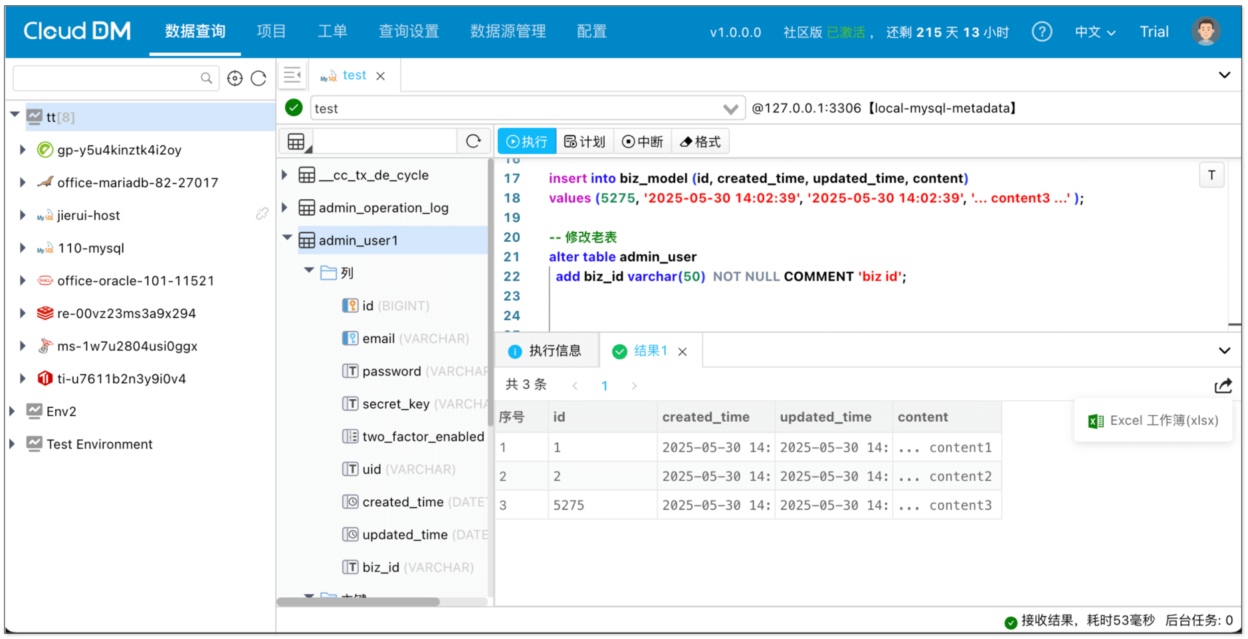Click the locate target icon beside search
The width and height of the screenshot is (1248, 639).
point(235,78)
